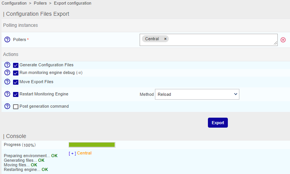This screenshot has width=290, height=174.
Task: Go to Pollers in breadcrumb
Action: click(x=40, y=3)
